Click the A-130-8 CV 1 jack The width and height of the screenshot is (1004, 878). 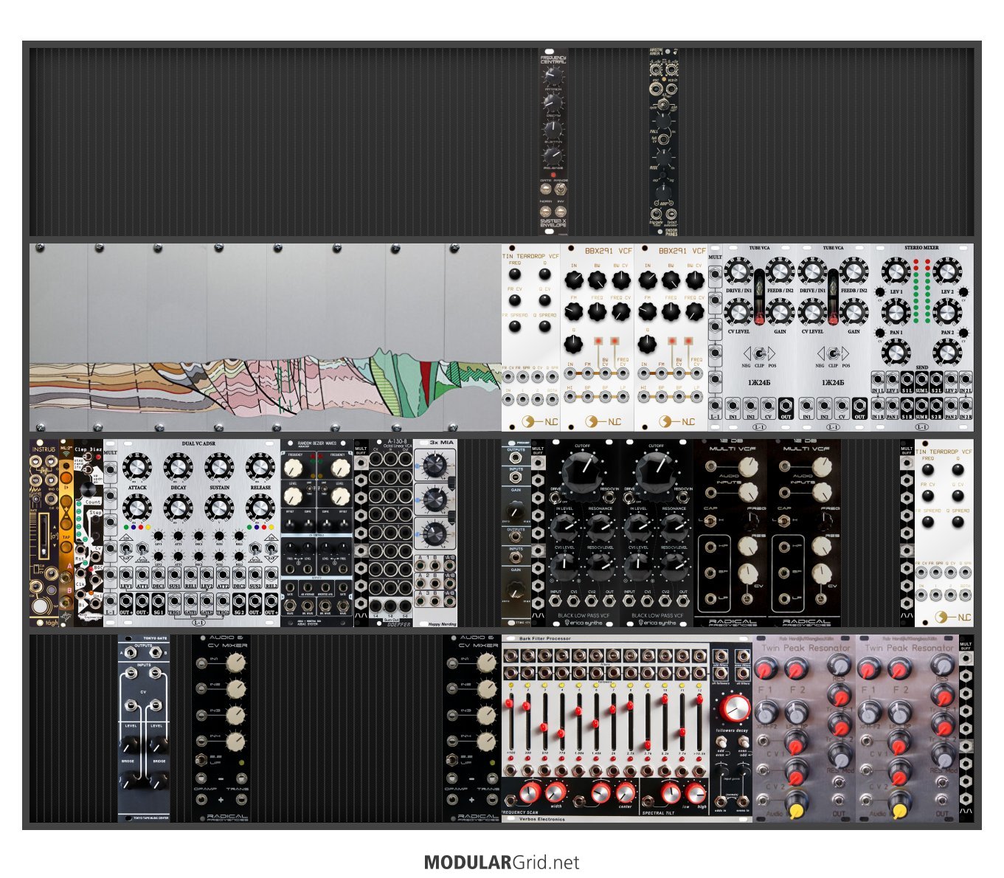tap(375, 458)
